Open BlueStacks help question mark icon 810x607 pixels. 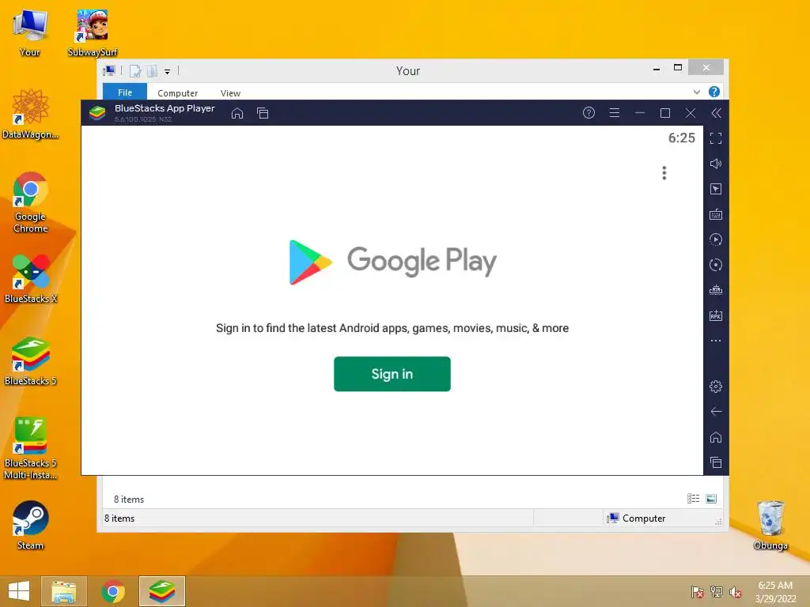(589, 113)
